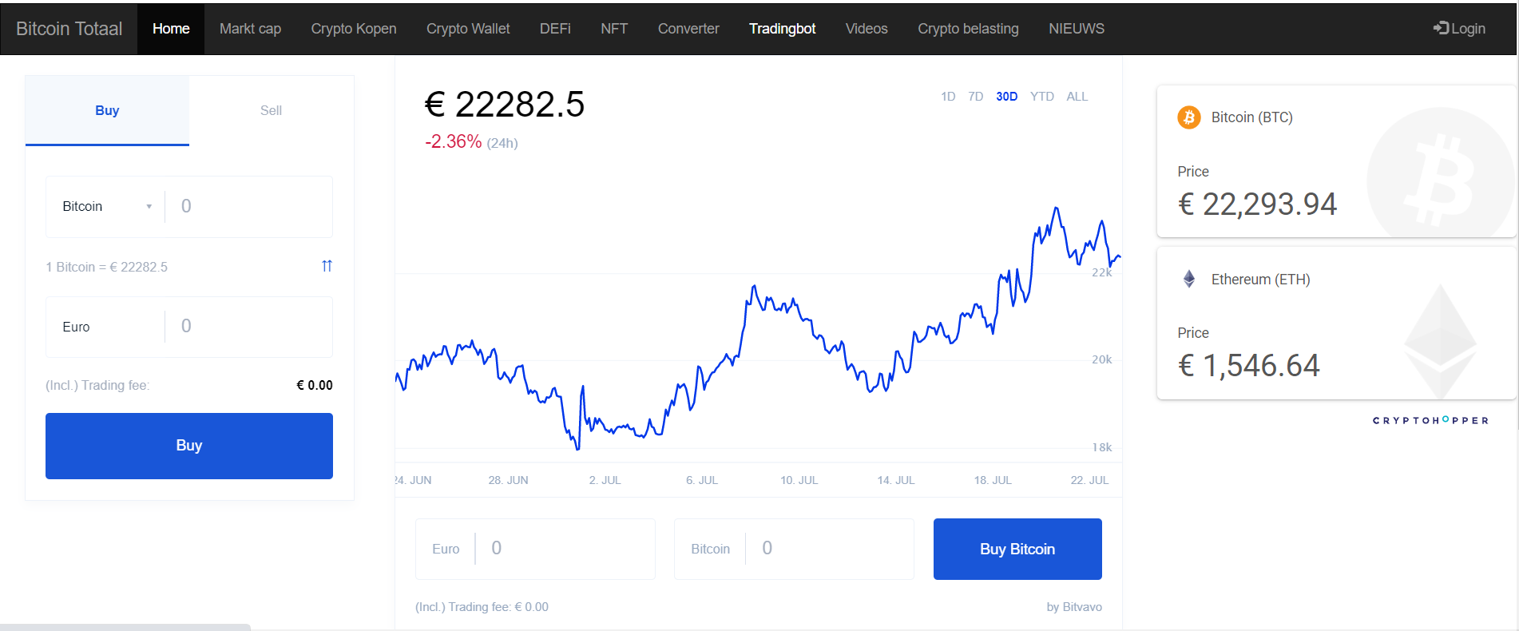Click the Ethereum diamond logo icon
The height and width of the screenshot is (631, 1519).
coord(1188,279)
